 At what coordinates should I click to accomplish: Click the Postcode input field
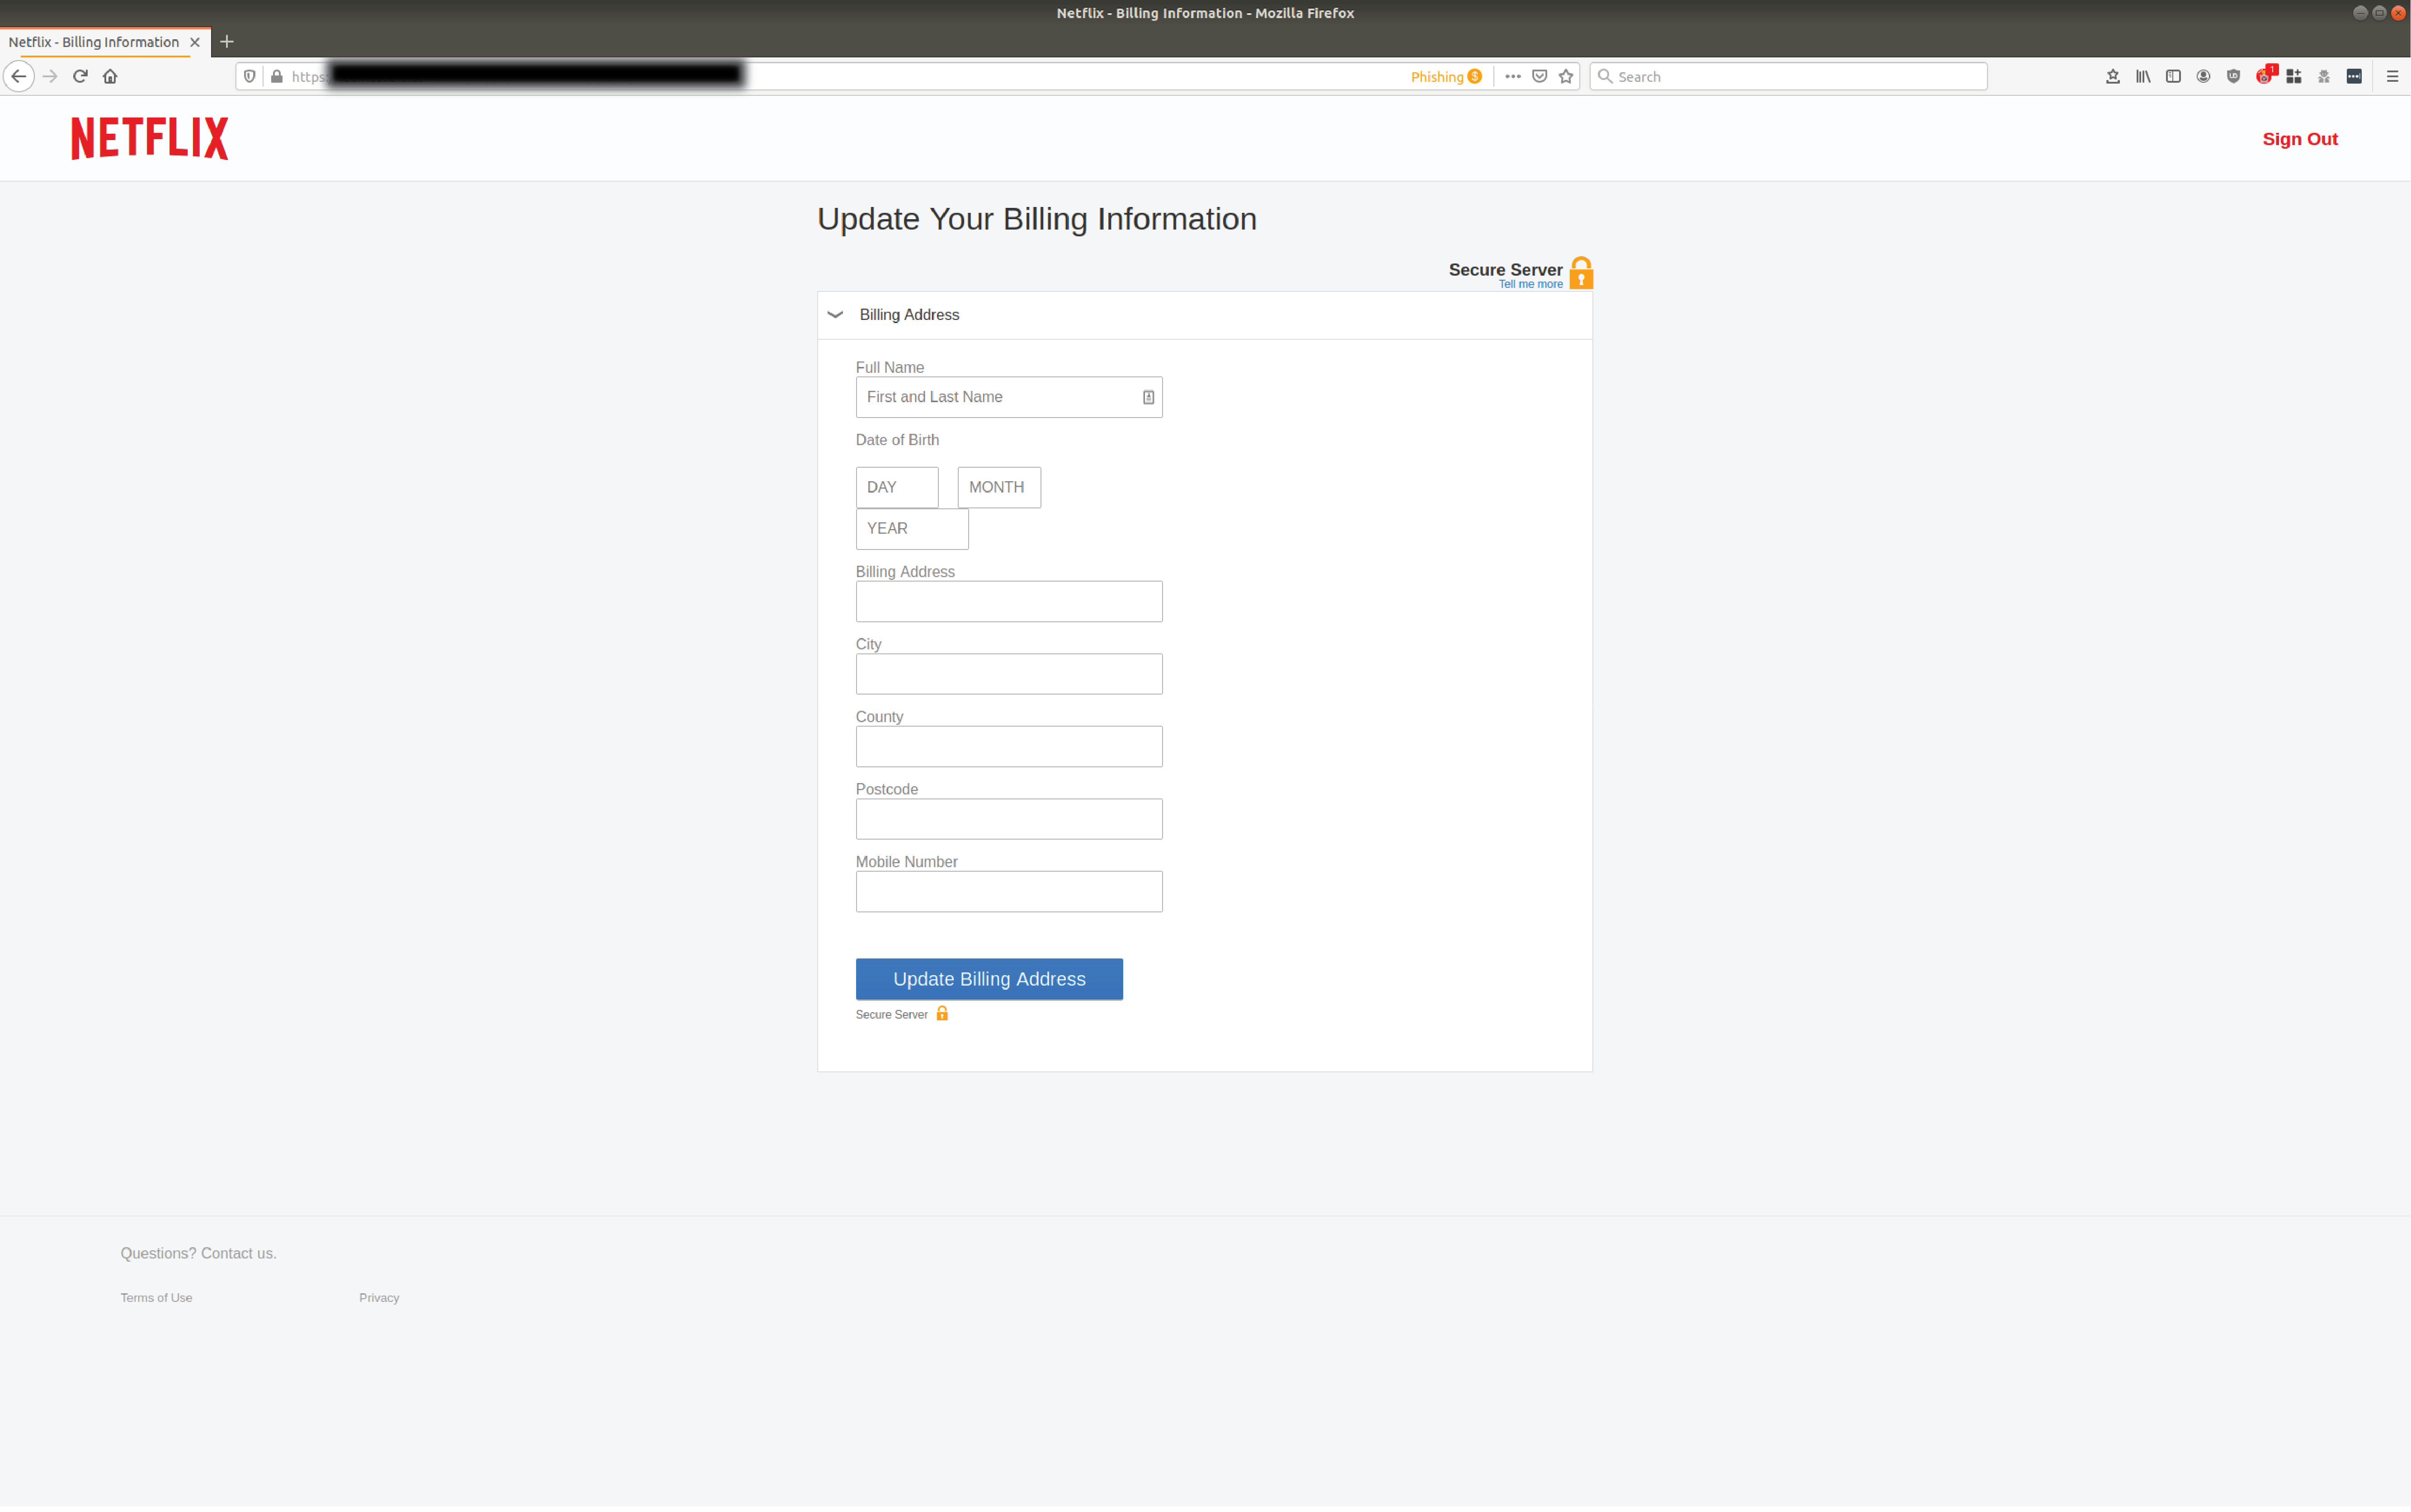coord(1009,819)
